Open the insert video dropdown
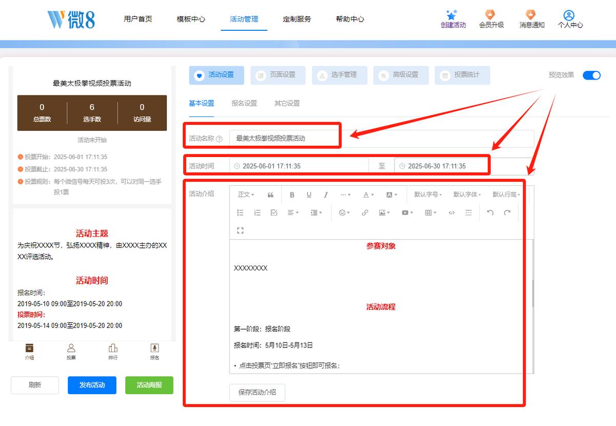The image size is (616, 426). [x=408, y=212]
